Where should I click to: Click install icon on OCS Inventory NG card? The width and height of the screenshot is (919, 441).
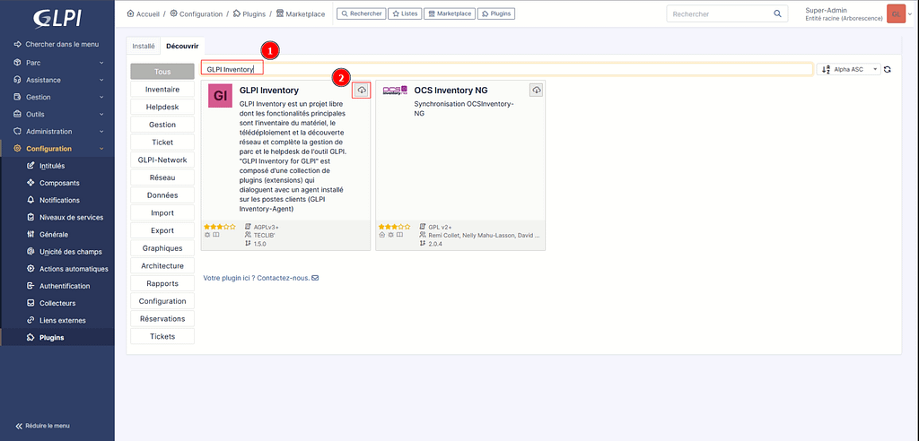pos(536,91)
